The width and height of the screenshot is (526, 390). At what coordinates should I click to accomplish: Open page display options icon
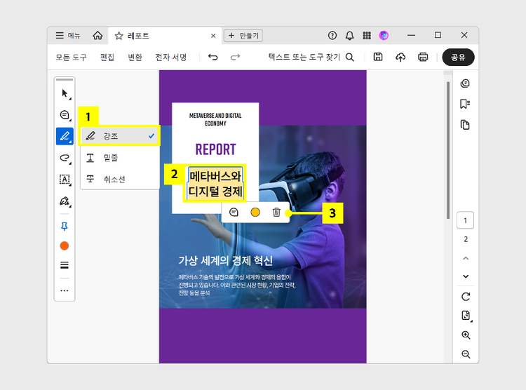click(466, 316)
